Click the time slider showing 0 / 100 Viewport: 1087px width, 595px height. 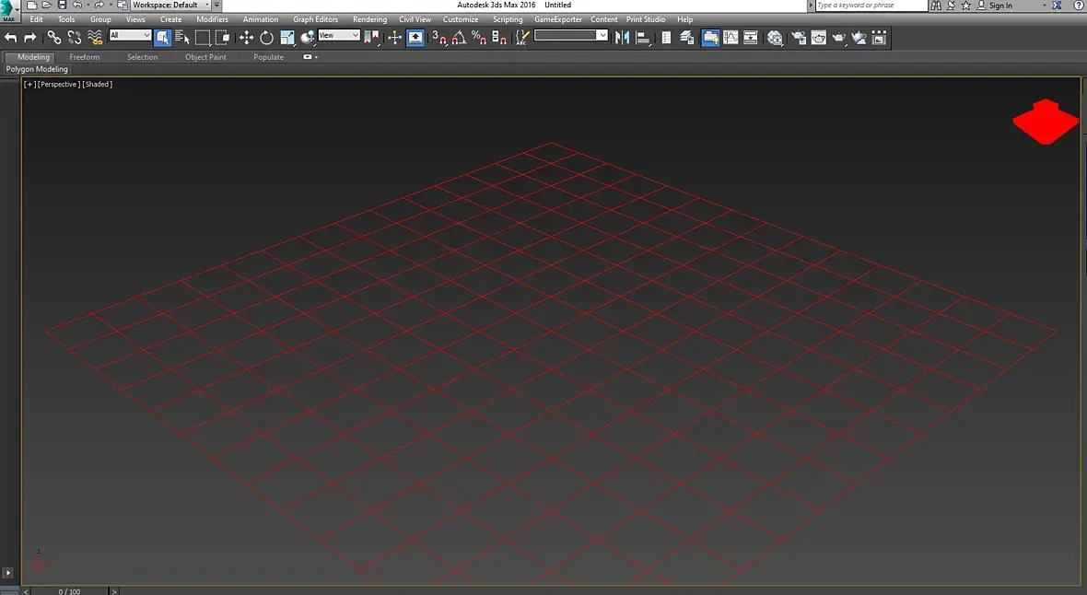pyautogui.click(x=69, y=590)
